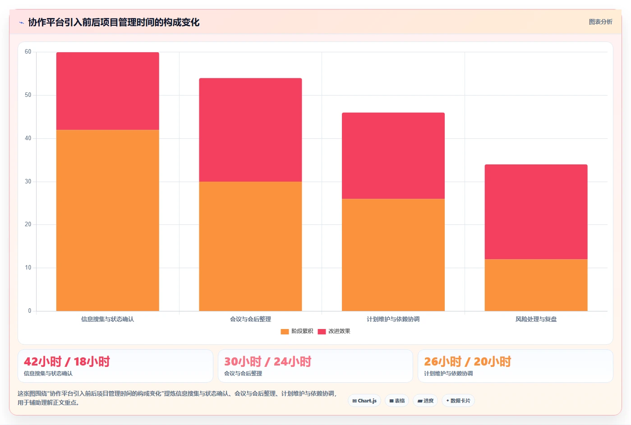Click the red bar segment for 会议与会后整理

tap(250, 130)
